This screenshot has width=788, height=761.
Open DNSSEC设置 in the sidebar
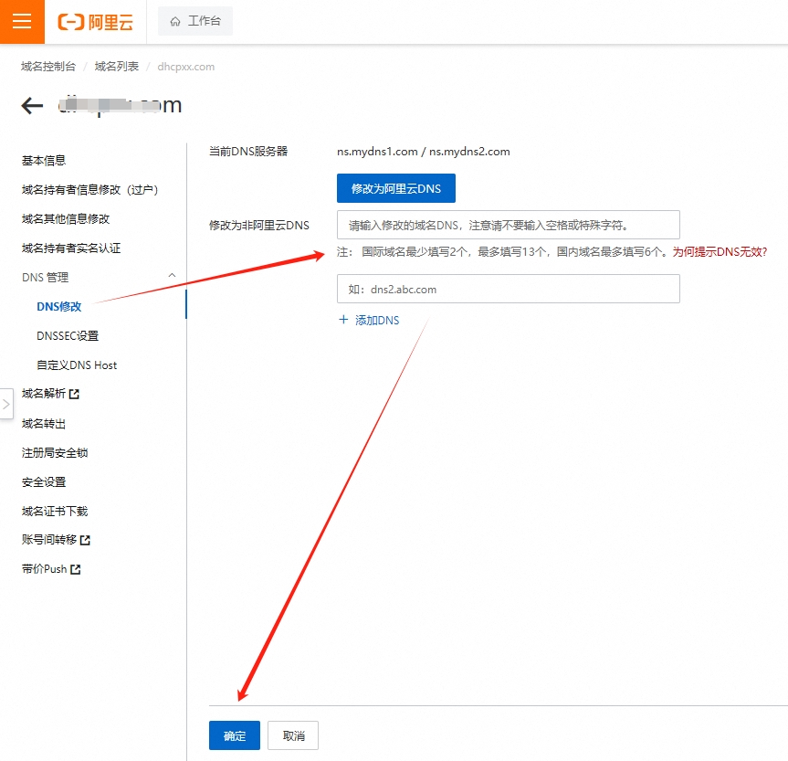point(68,336)
